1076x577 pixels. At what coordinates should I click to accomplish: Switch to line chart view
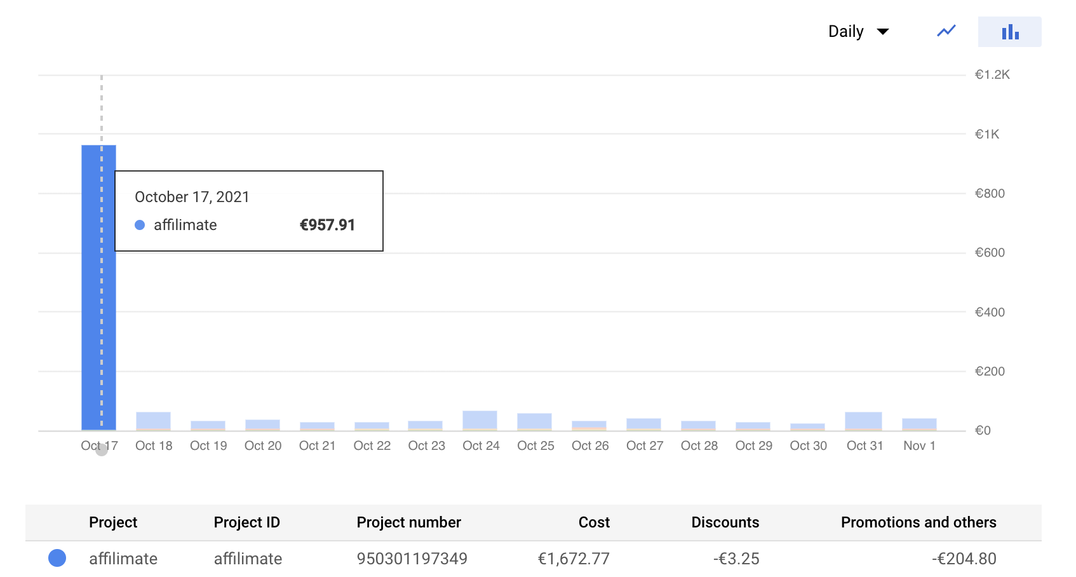[x=946, y=31]
